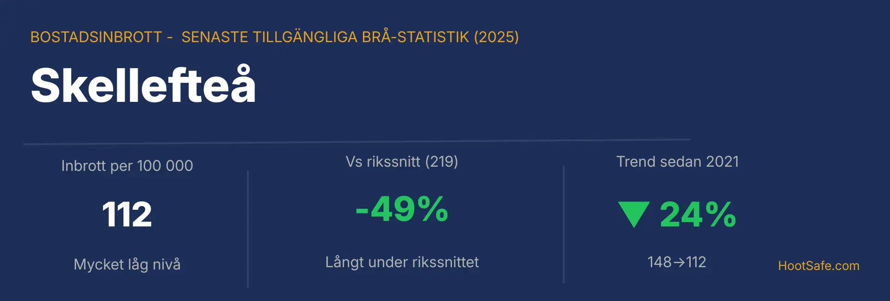The width and height of the screenshot is (890, 301).
Task: Select the Skellefteå city title
Action: [143, 85]
